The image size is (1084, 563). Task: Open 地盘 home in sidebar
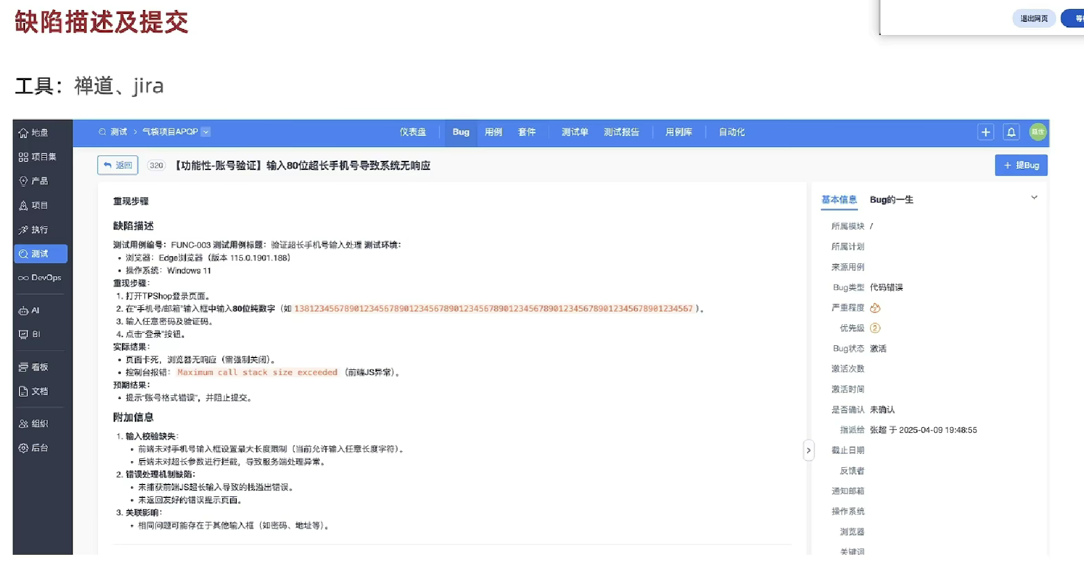pos(33,133)
